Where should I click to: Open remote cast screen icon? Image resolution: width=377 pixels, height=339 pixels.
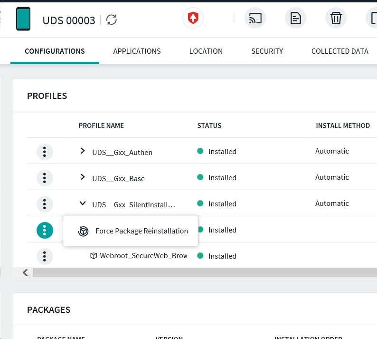coord(255,19)
